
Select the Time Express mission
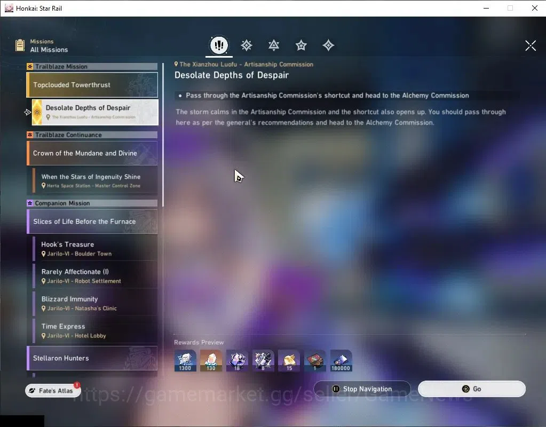point(95,330)
